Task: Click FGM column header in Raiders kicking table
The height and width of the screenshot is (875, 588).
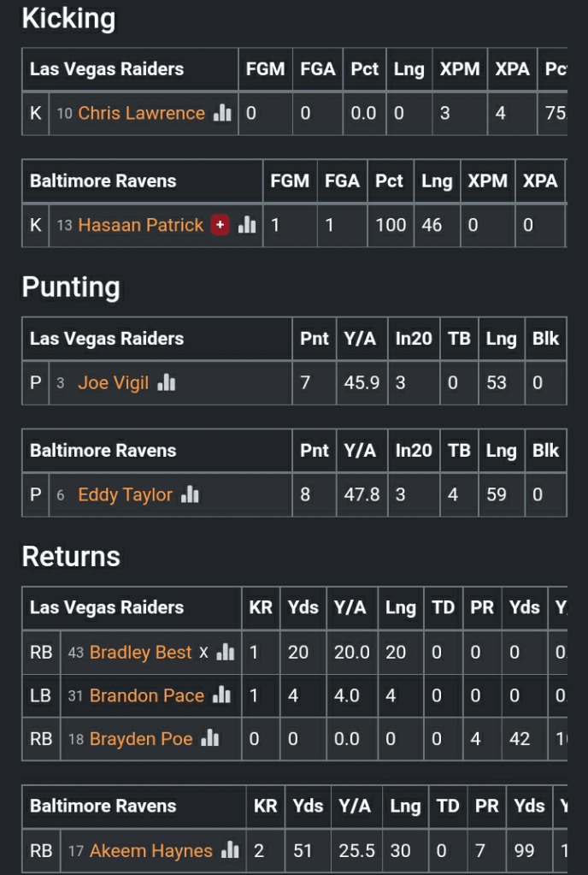Action: pyautogui.click(x=265, y=69)
